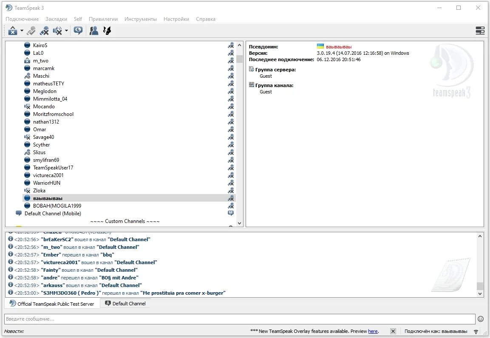Toggle the layout view icon at toolbar right

coord(480,31)
